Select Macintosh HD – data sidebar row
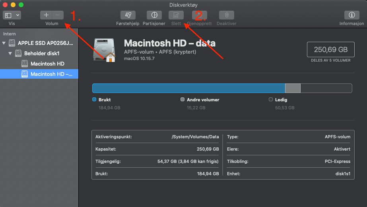Image resolution: width=367 pixels, height=207 pixels. click(39, 74)
